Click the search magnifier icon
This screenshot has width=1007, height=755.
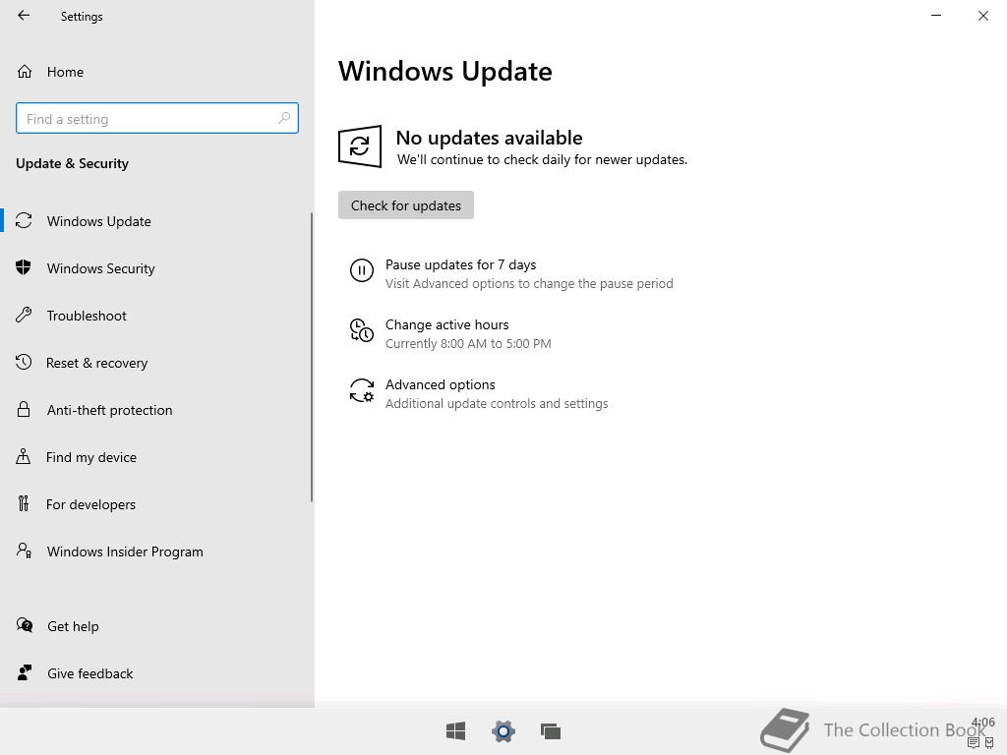click(284, 118)
